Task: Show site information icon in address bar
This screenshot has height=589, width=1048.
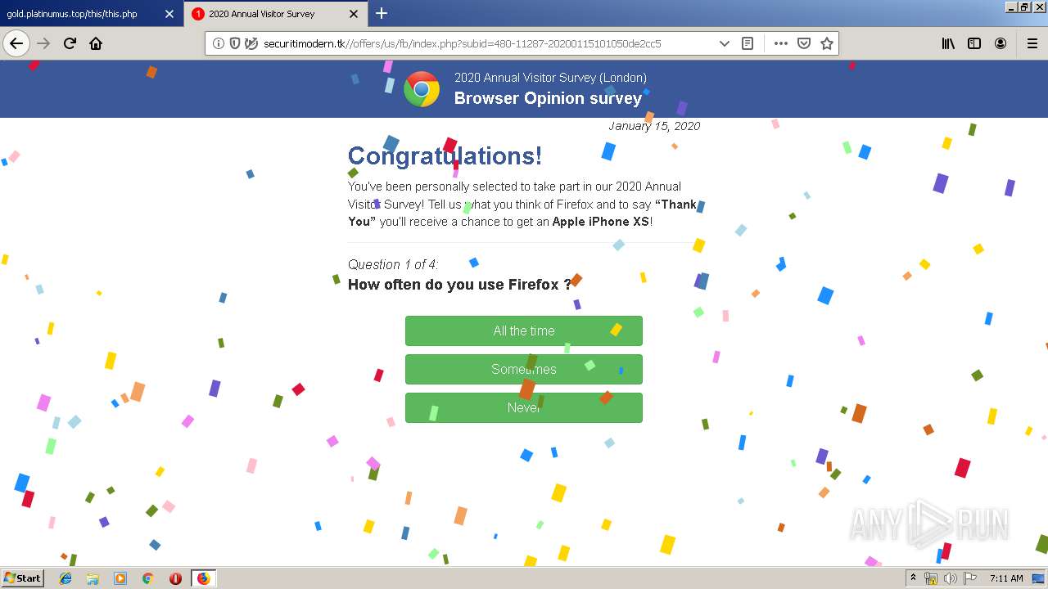Action: pyautogui.click(x=219, y=43)
